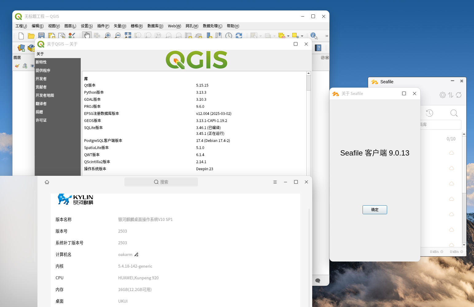Screen dimensions: 474x307
Task: Open the 数据处理(C) menu in QGIS
Action: pyautogui.click(x=212, y=26)
